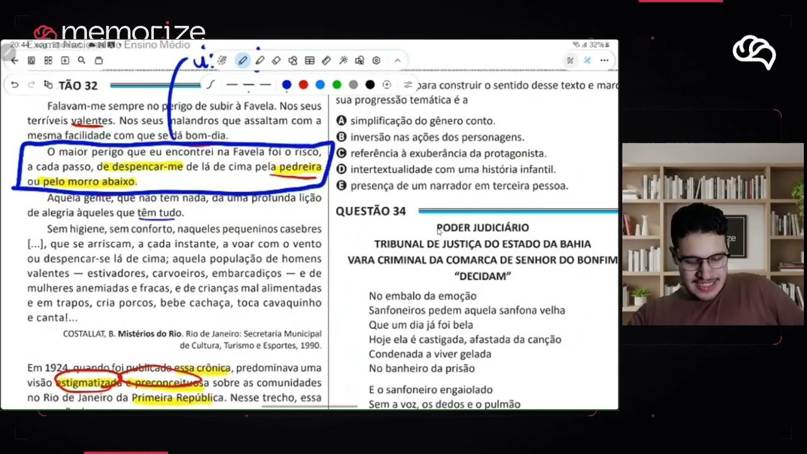Viewport: 807px width, 454px height.
Task: Select the gray pen color
Action: point(353,84)
